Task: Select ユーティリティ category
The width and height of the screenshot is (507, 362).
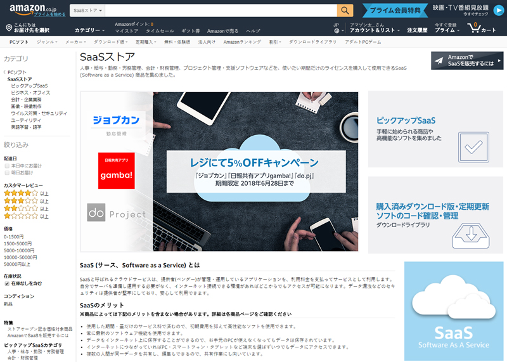Action: [x=26, y=120]
